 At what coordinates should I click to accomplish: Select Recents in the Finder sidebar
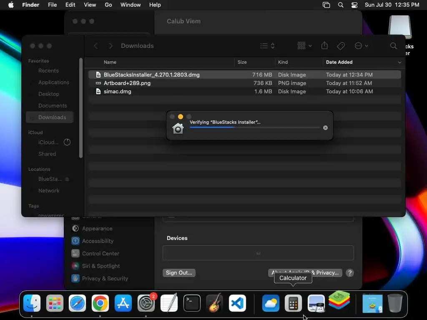coord(48,71)
